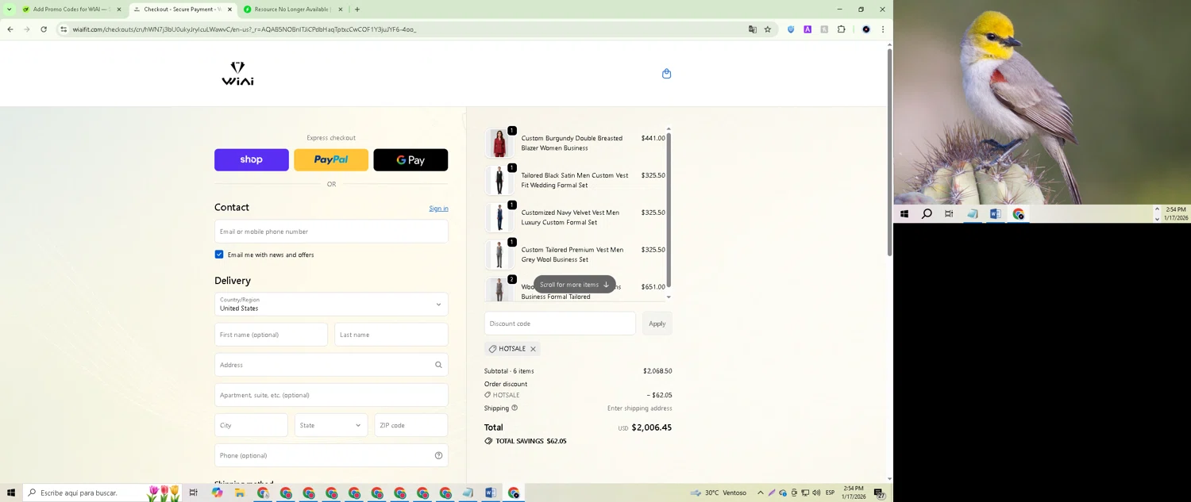1191x502 pixels.
Task: Click the order summary list scrollbar
Action: (x=669, y=210)
